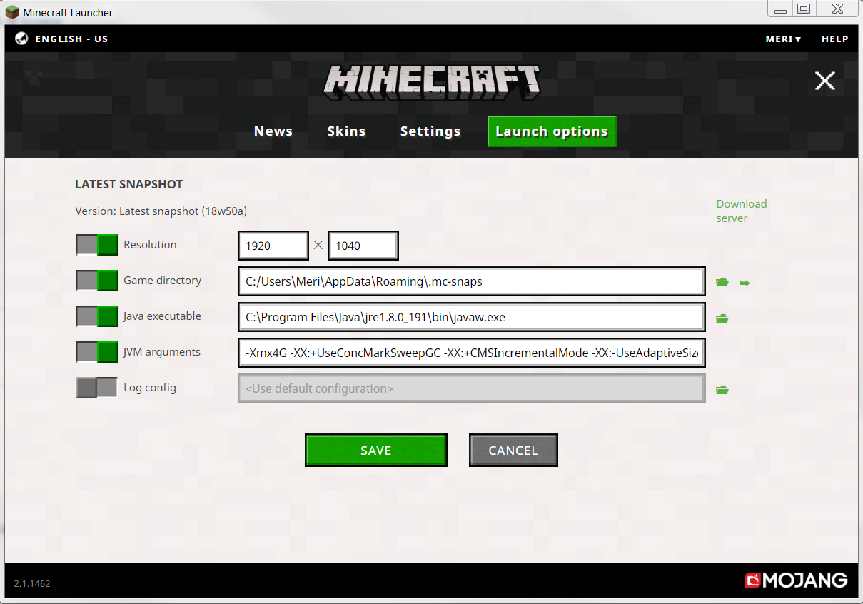This screenshot has width=863, height=604.
Task: Open the MERI account dropdown
Action: [x=783, y=39]
